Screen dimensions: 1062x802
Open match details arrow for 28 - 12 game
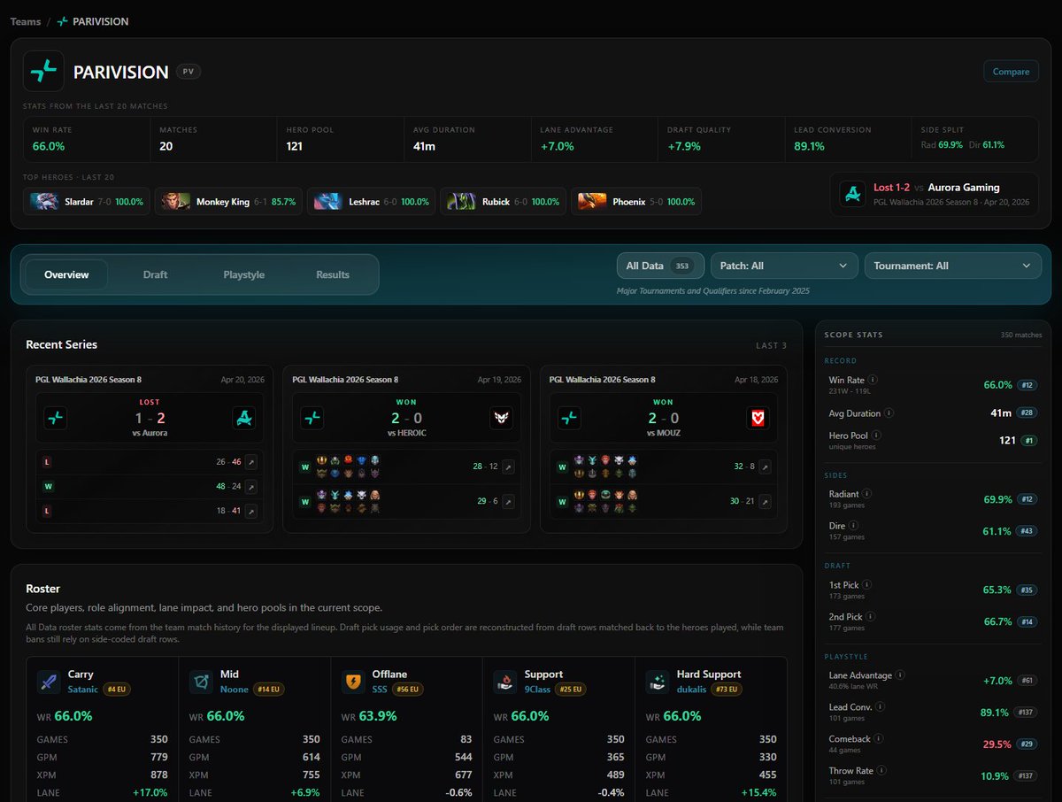[508, 467]
